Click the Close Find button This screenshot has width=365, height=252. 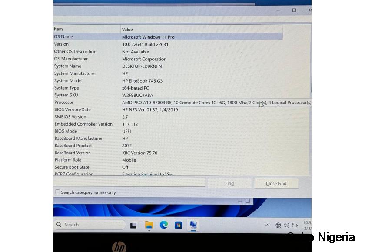[276, 183]
